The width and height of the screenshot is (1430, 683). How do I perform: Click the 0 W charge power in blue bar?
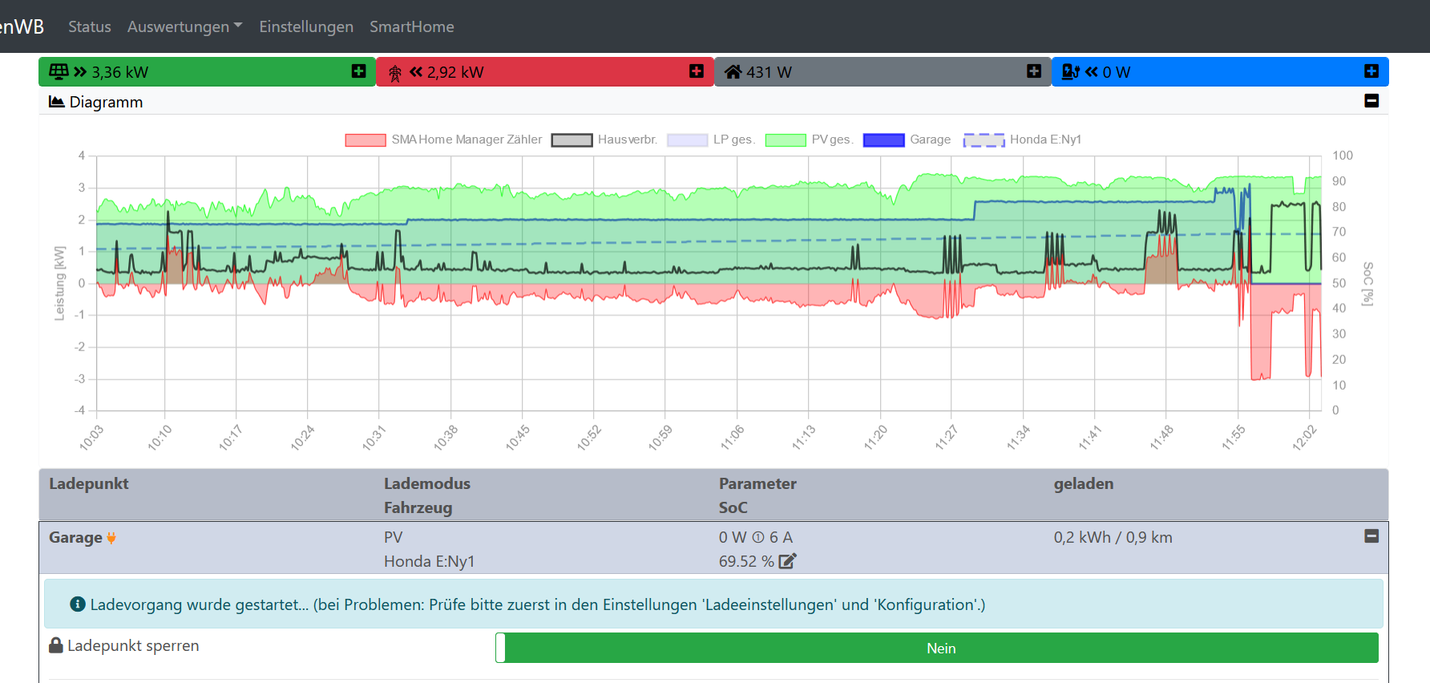point(1117,72)
